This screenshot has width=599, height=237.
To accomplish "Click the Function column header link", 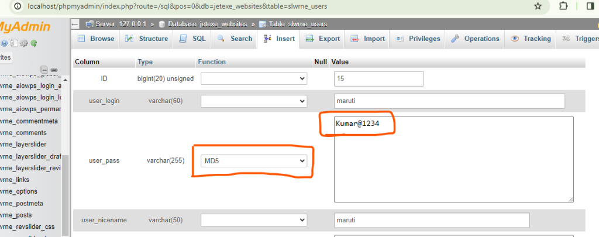I will click(x=212, y=62).
